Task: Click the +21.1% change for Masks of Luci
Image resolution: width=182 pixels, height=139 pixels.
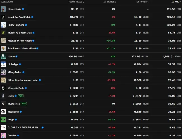Action: 111,49
